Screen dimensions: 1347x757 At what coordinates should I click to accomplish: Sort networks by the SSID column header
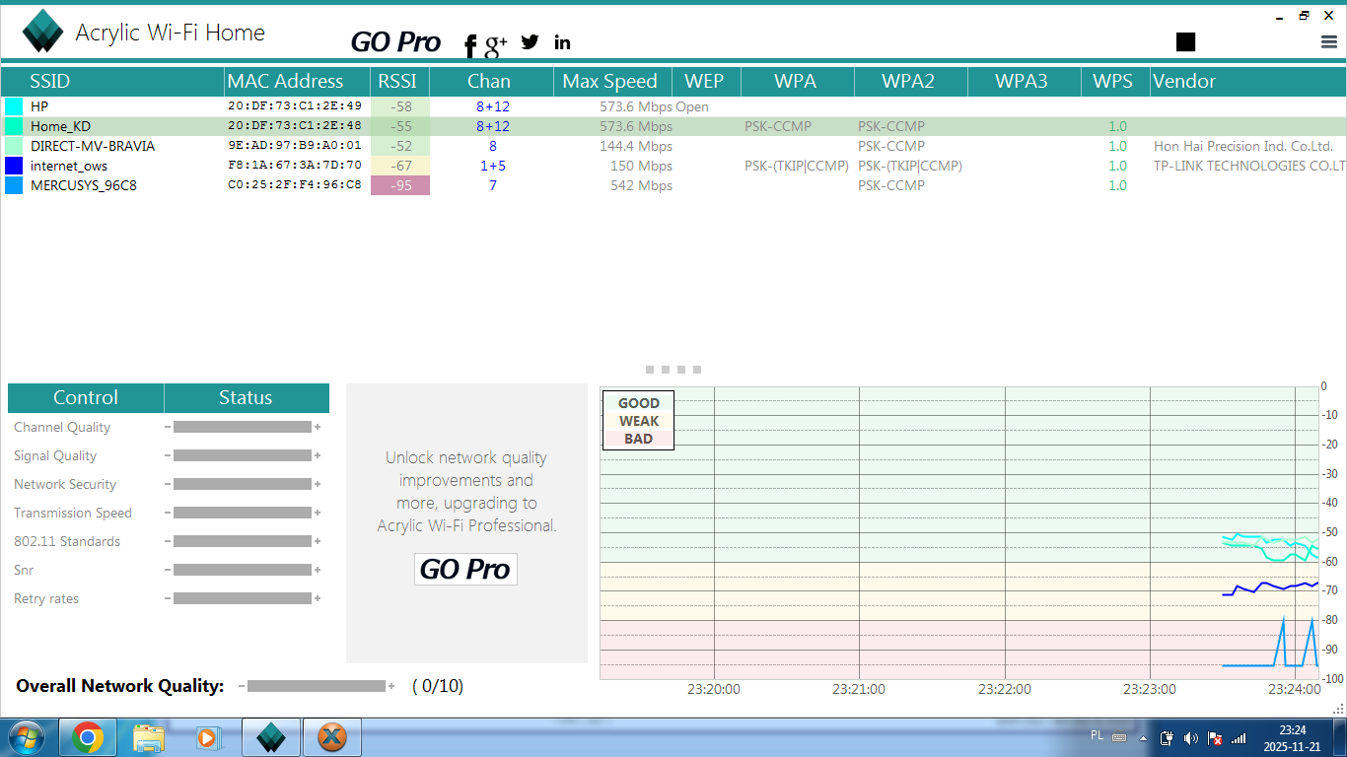point(112,81)
